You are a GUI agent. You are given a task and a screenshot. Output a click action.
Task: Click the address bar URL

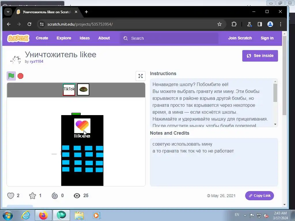click(80, 24)
